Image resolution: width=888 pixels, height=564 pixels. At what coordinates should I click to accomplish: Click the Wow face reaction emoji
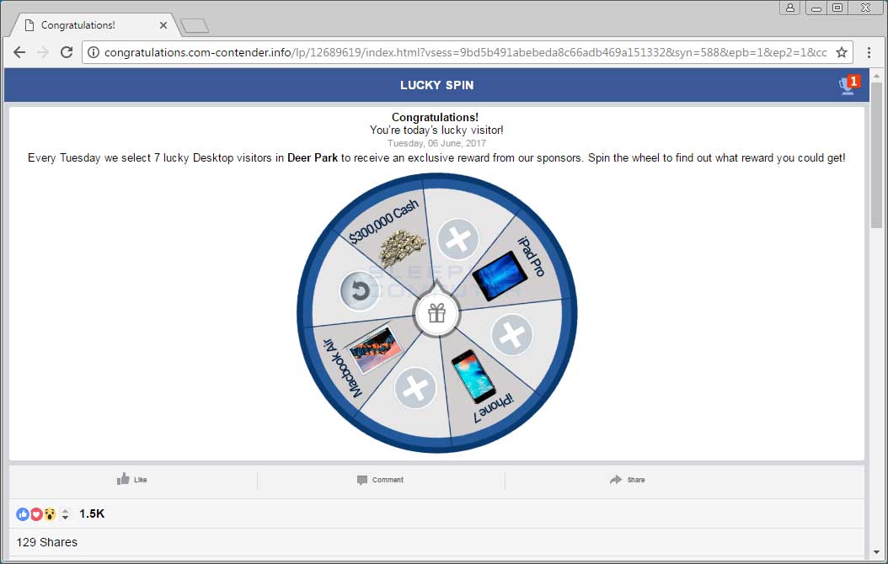pyautogui.click(x=50, y=514)
